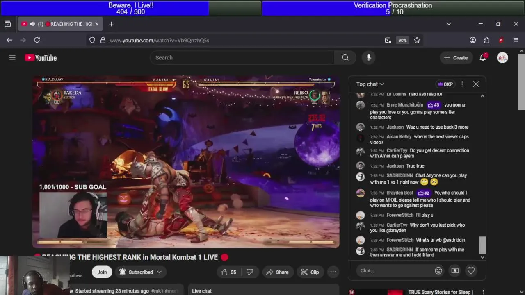Click the shield tracking protection icon

click(92, 40)
